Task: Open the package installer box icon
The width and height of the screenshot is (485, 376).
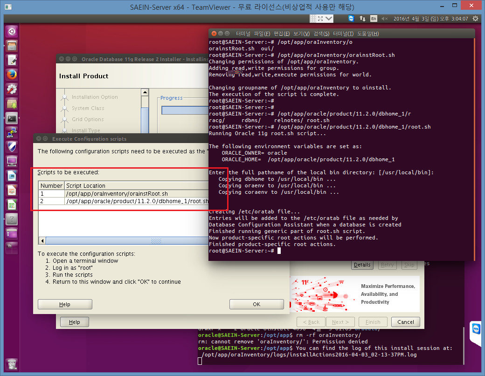Action: click(12, 103)
